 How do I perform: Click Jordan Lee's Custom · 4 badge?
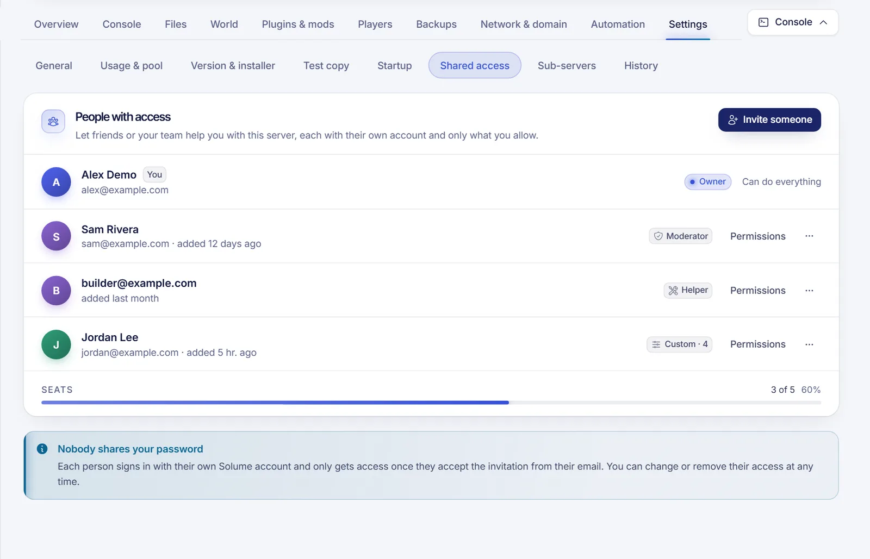click(679, 344)
